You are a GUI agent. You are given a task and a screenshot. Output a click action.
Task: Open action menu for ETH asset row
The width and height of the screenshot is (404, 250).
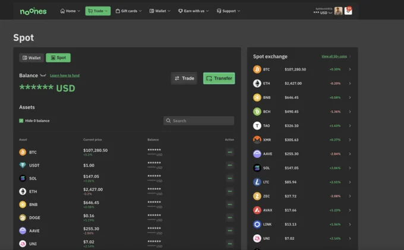click(230, 191)
